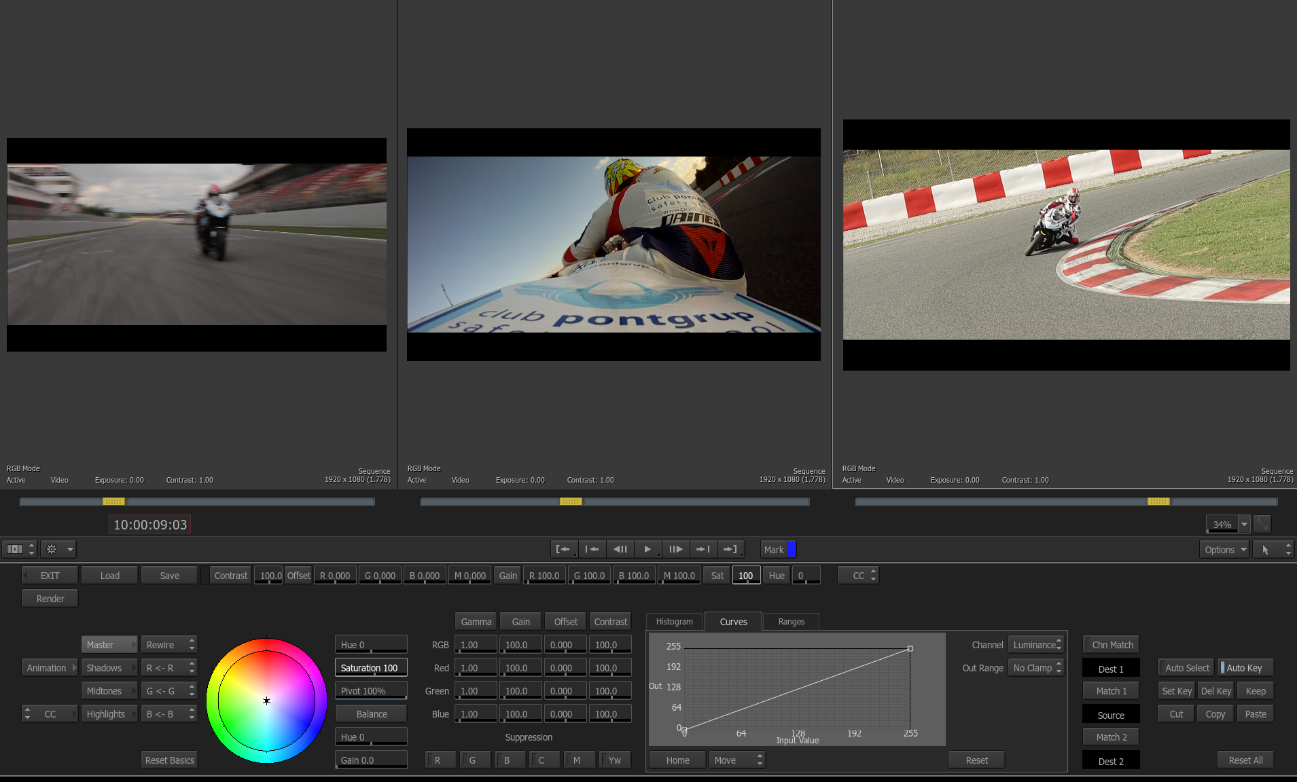Open the R <- R channel dropdown
1297x782 pixels.
point(169,668)
